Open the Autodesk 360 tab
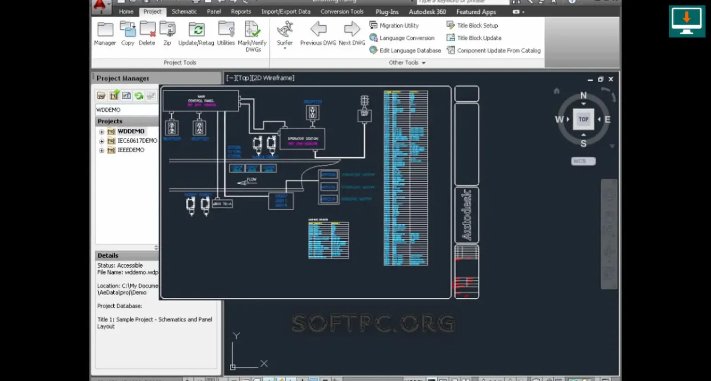 tap(427, 12)
